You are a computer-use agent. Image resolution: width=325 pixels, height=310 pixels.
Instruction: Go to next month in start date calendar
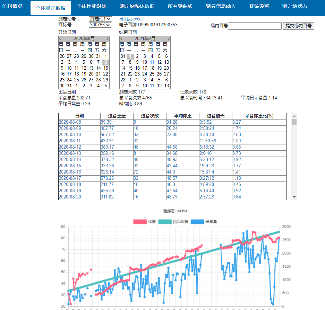pyautogui.click(x=108, y=39)
